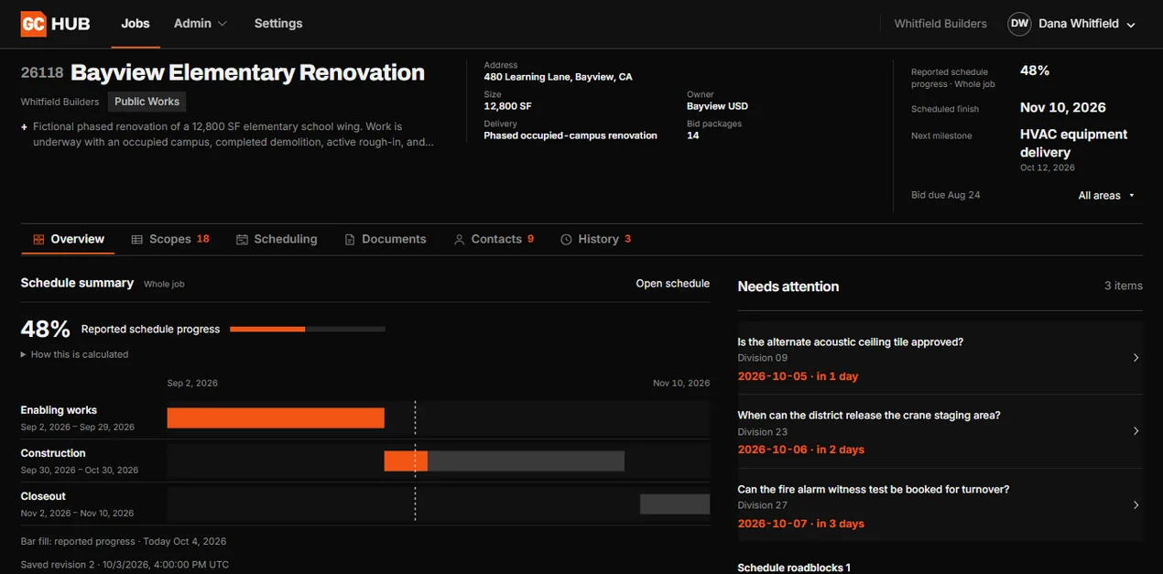Switch to the Overview tab

coord(69,239)
